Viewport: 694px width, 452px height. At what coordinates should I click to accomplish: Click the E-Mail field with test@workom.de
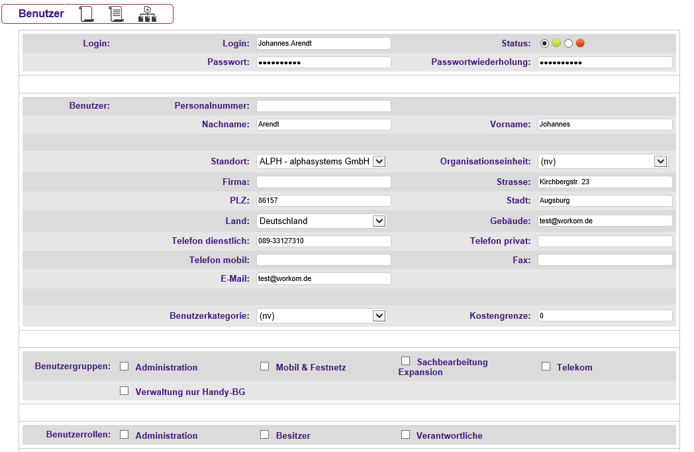point(323,279)
